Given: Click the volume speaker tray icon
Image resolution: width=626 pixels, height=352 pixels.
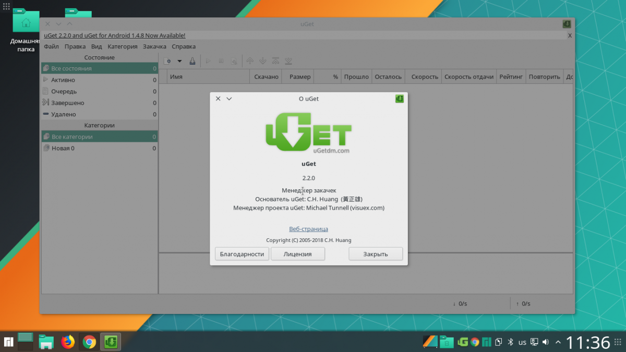Looking at the screenshot, I should [546, 342].
